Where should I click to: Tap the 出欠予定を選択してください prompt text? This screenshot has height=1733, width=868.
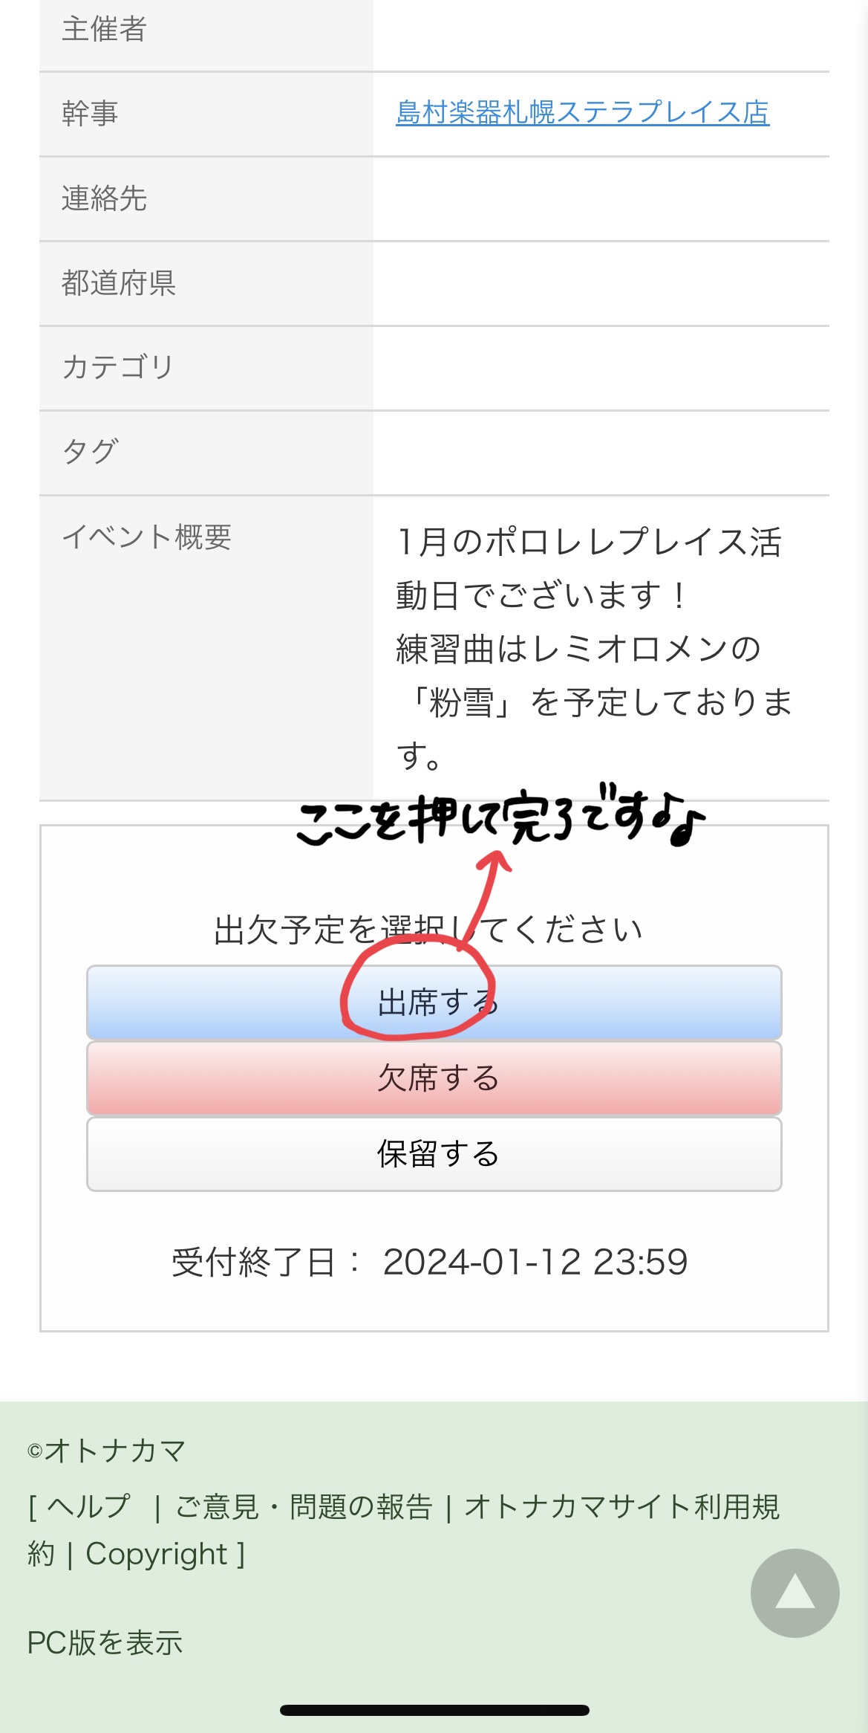click(428, 929)
